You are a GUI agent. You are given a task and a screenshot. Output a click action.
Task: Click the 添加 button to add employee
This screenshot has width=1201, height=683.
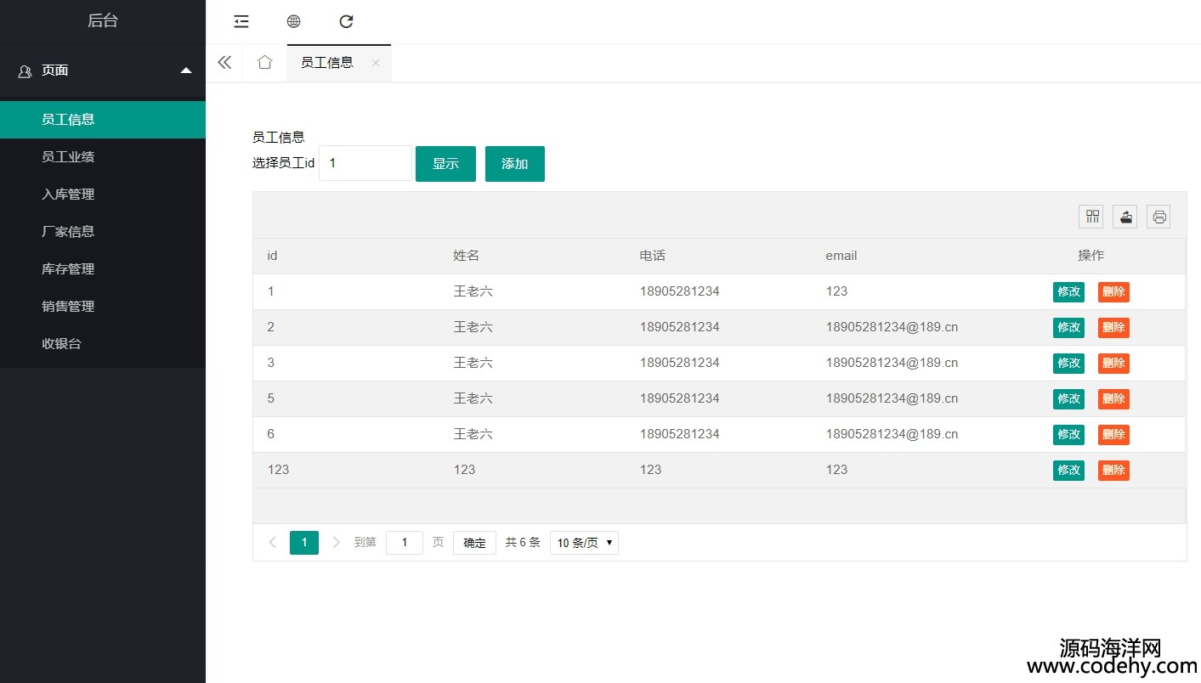514,164
